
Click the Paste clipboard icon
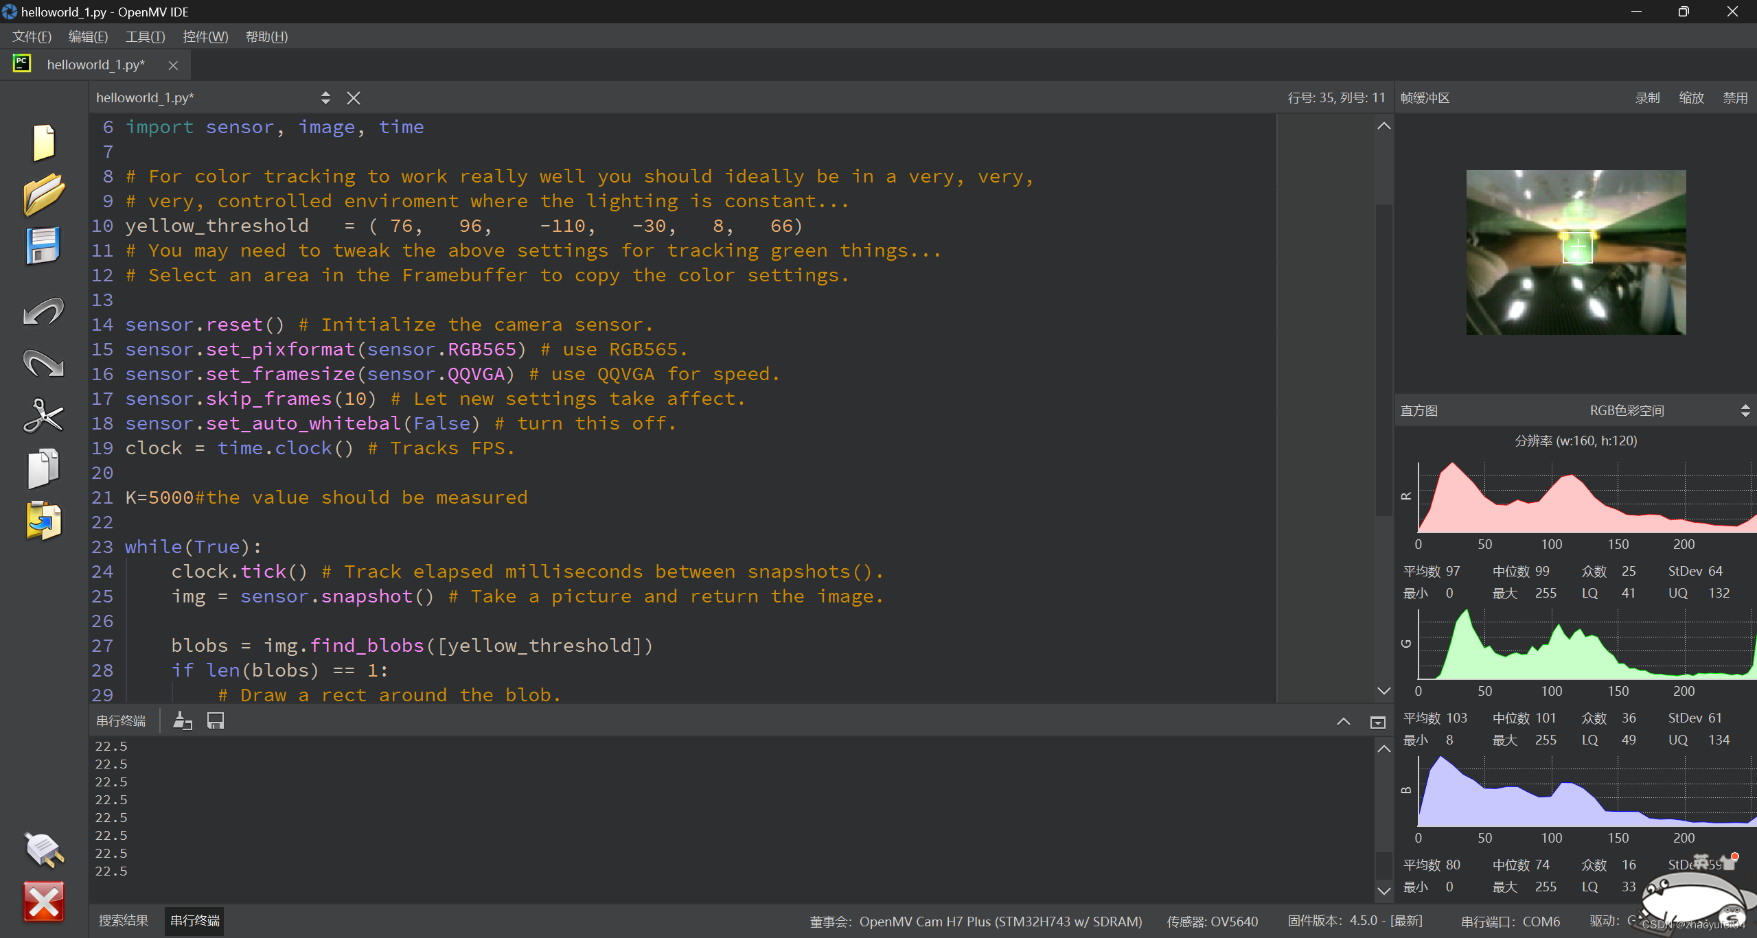43,521
